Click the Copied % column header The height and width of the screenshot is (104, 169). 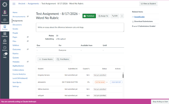click(86, 69)
